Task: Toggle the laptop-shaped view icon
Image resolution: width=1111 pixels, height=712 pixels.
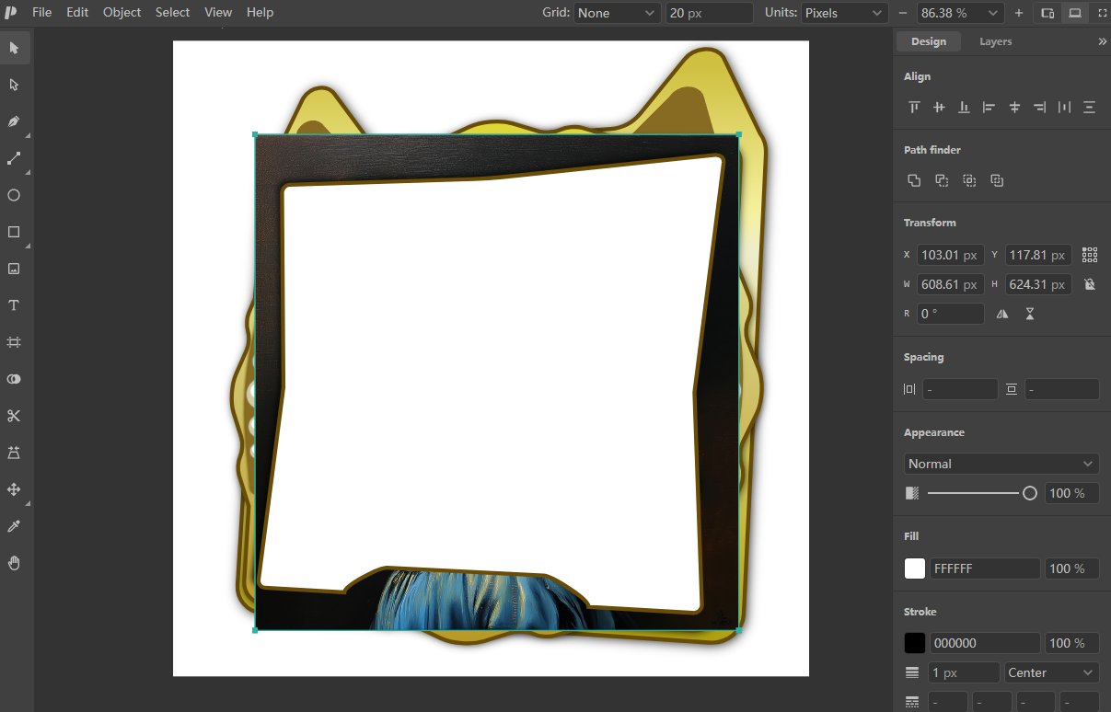Action: (x=1074, y=13)
